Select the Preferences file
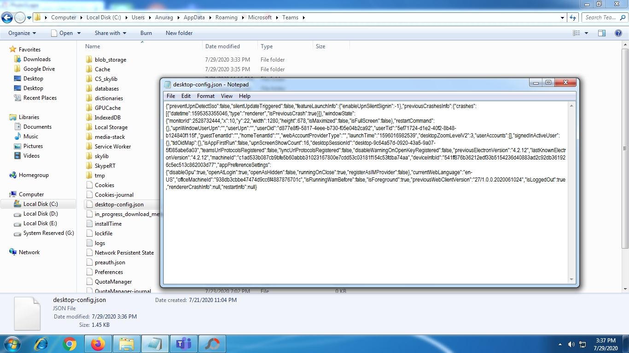This screenshot has height=353, width=629. (x=109, y=272)
